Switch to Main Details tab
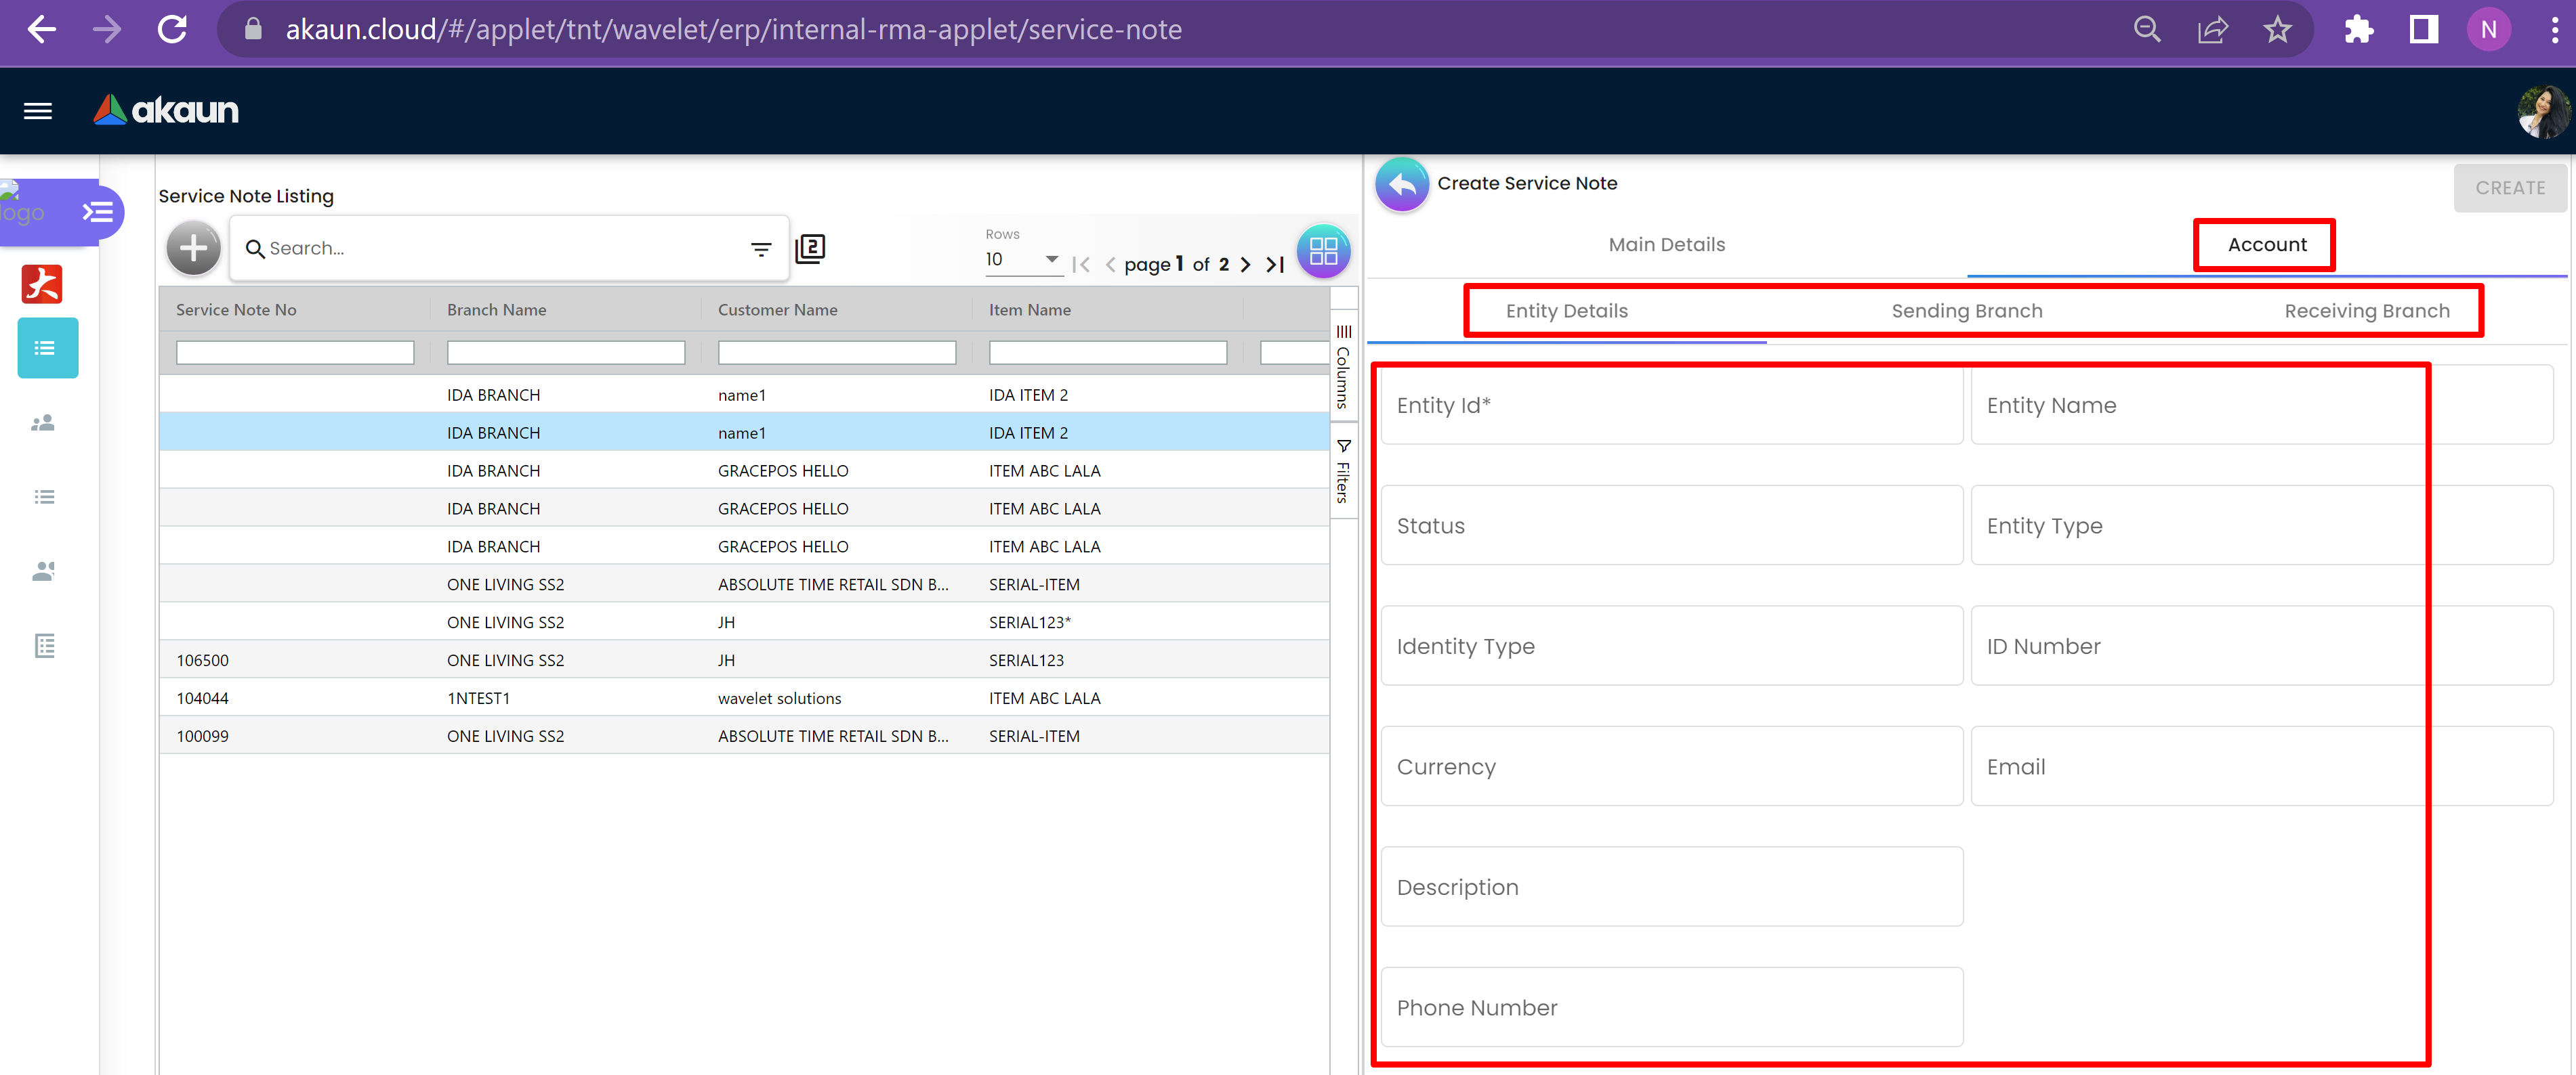The width and height of the screenshot is (2576, 1075). click(x=1666, y=245)
